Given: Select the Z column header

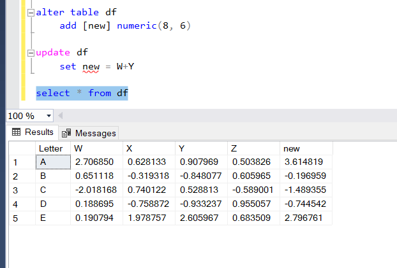Looking at the screenshot, I should pos(253,148).
